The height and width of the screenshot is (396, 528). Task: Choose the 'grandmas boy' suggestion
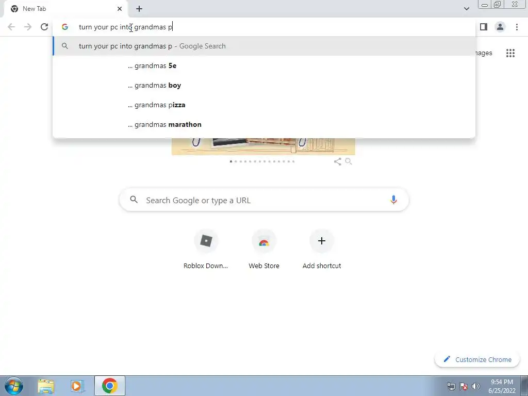click(x=264, y=85)
